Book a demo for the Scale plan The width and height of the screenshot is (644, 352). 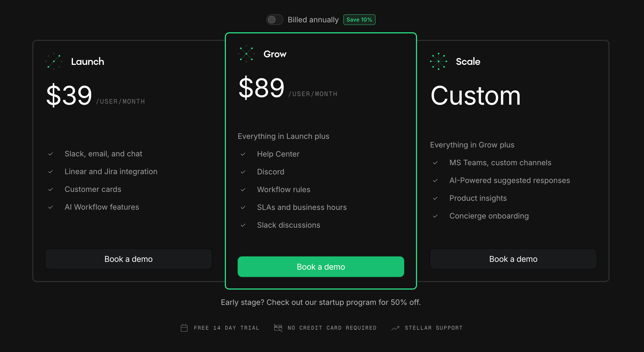point(513,259)
